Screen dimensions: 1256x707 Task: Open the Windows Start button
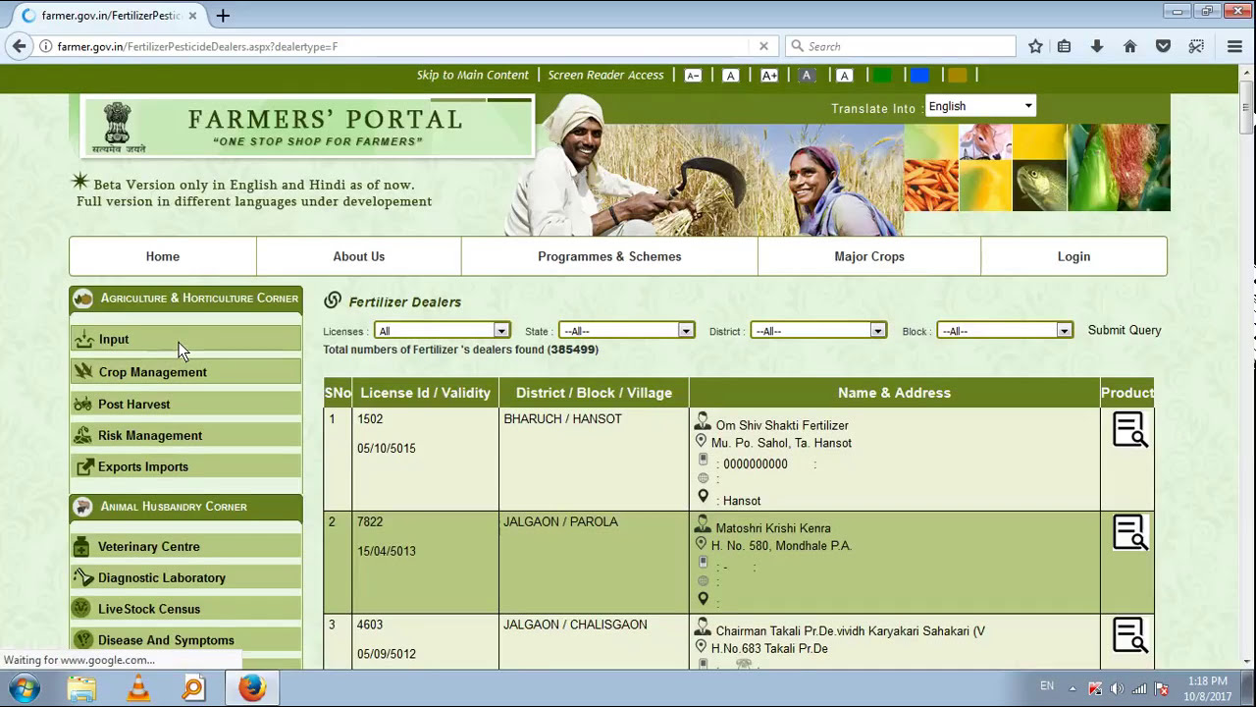point(25,688)
